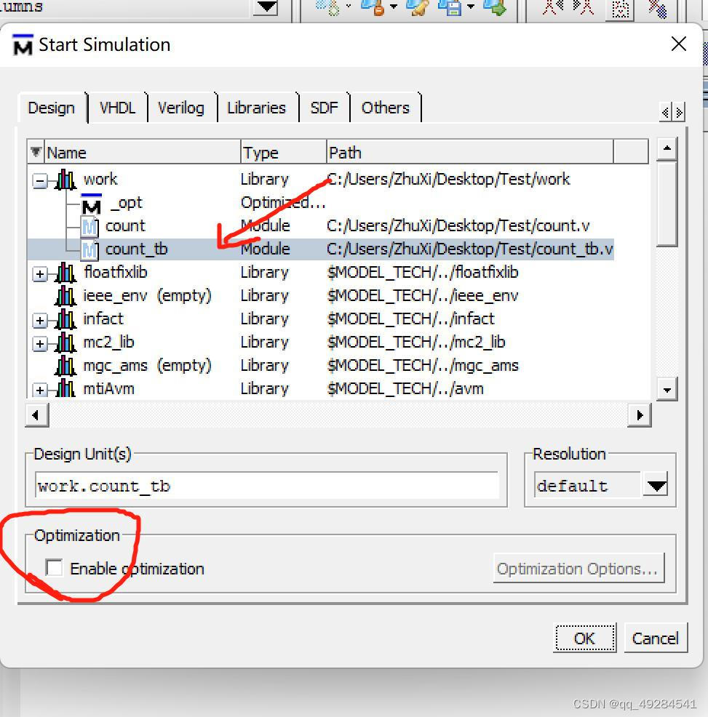708x717 pixels.
Task: Click inside the Design Unit(s) field
Action: pos(267,486)
